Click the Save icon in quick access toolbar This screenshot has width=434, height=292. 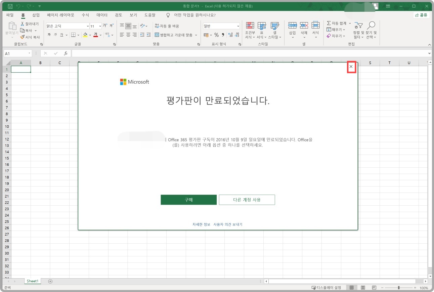(10, 6)
